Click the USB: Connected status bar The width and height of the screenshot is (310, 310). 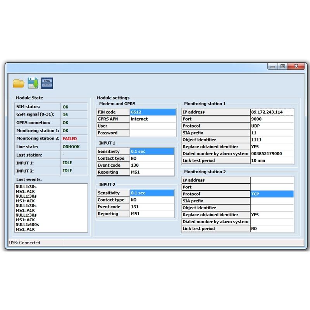(25, 243)
